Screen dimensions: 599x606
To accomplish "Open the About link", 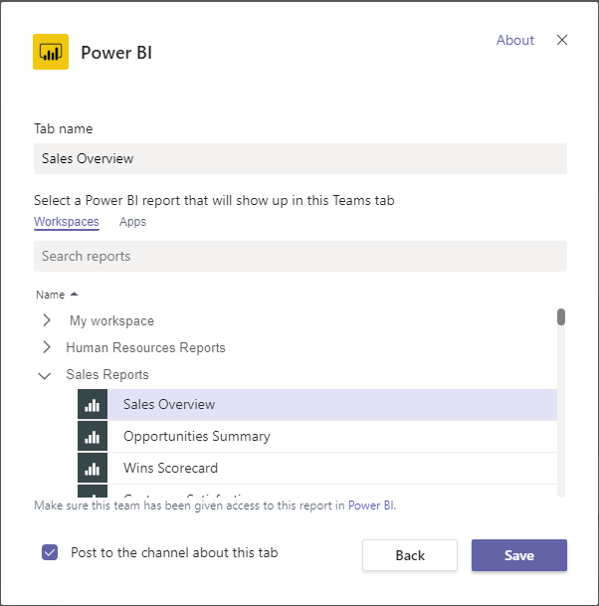I will [x=515, y=40].
